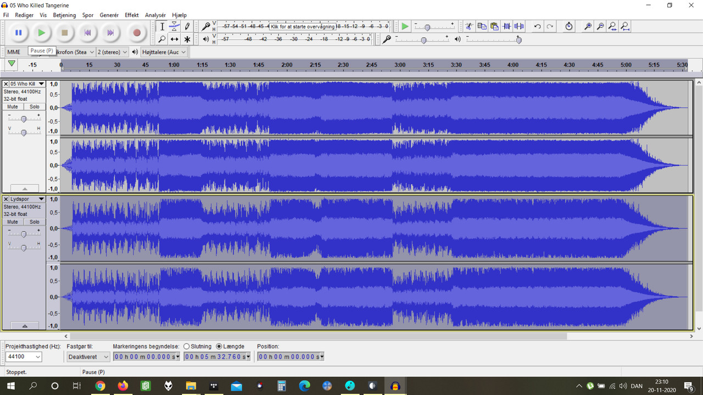Open the Analysér menu
The height and width of the screenshot is (395, 703).
[155, 15]
